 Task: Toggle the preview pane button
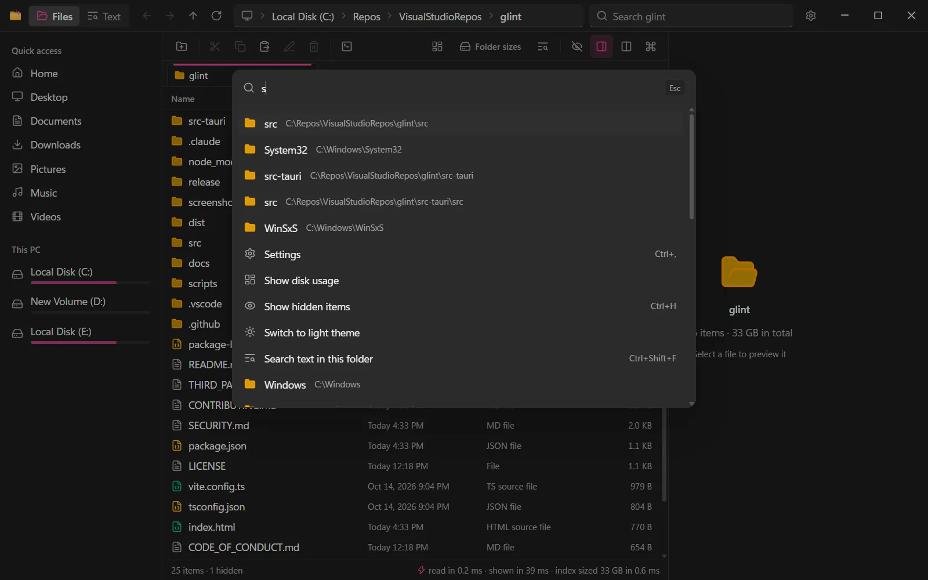pos(601,46)
